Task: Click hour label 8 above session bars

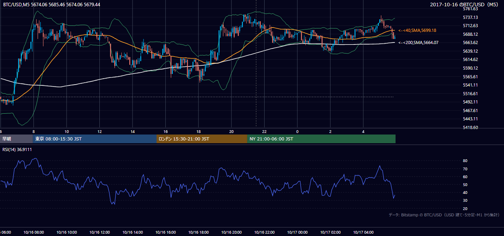Action: tap(34, 131)
